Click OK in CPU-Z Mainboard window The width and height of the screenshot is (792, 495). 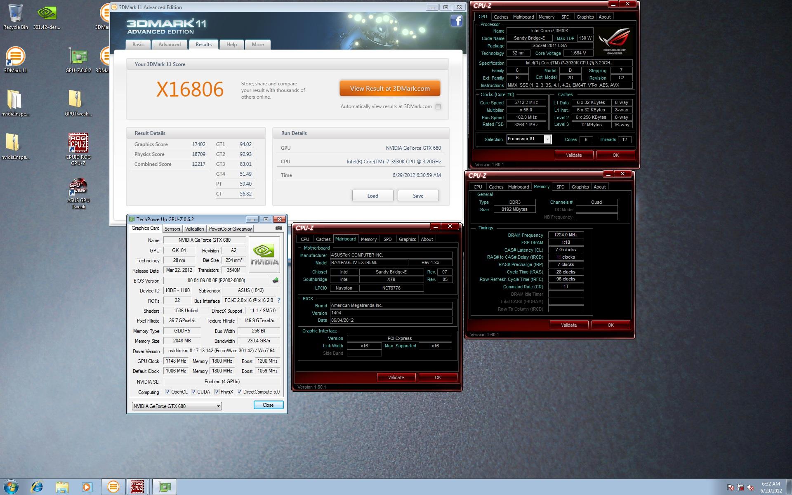pos(438,377)
